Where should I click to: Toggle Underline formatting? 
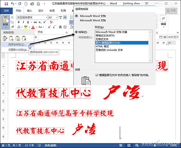point(28,22)
